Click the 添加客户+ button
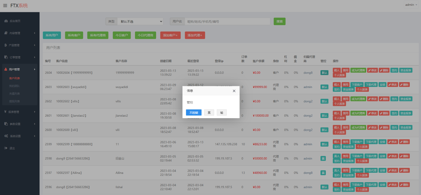Screen dimensions: 421x195 170,35
